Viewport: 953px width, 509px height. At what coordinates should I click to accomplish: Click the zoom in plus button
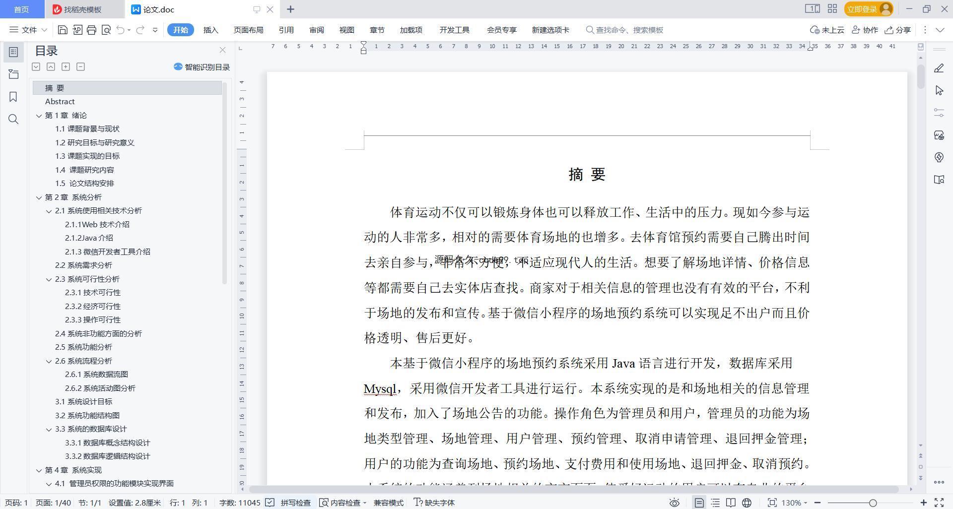(924, 503)
